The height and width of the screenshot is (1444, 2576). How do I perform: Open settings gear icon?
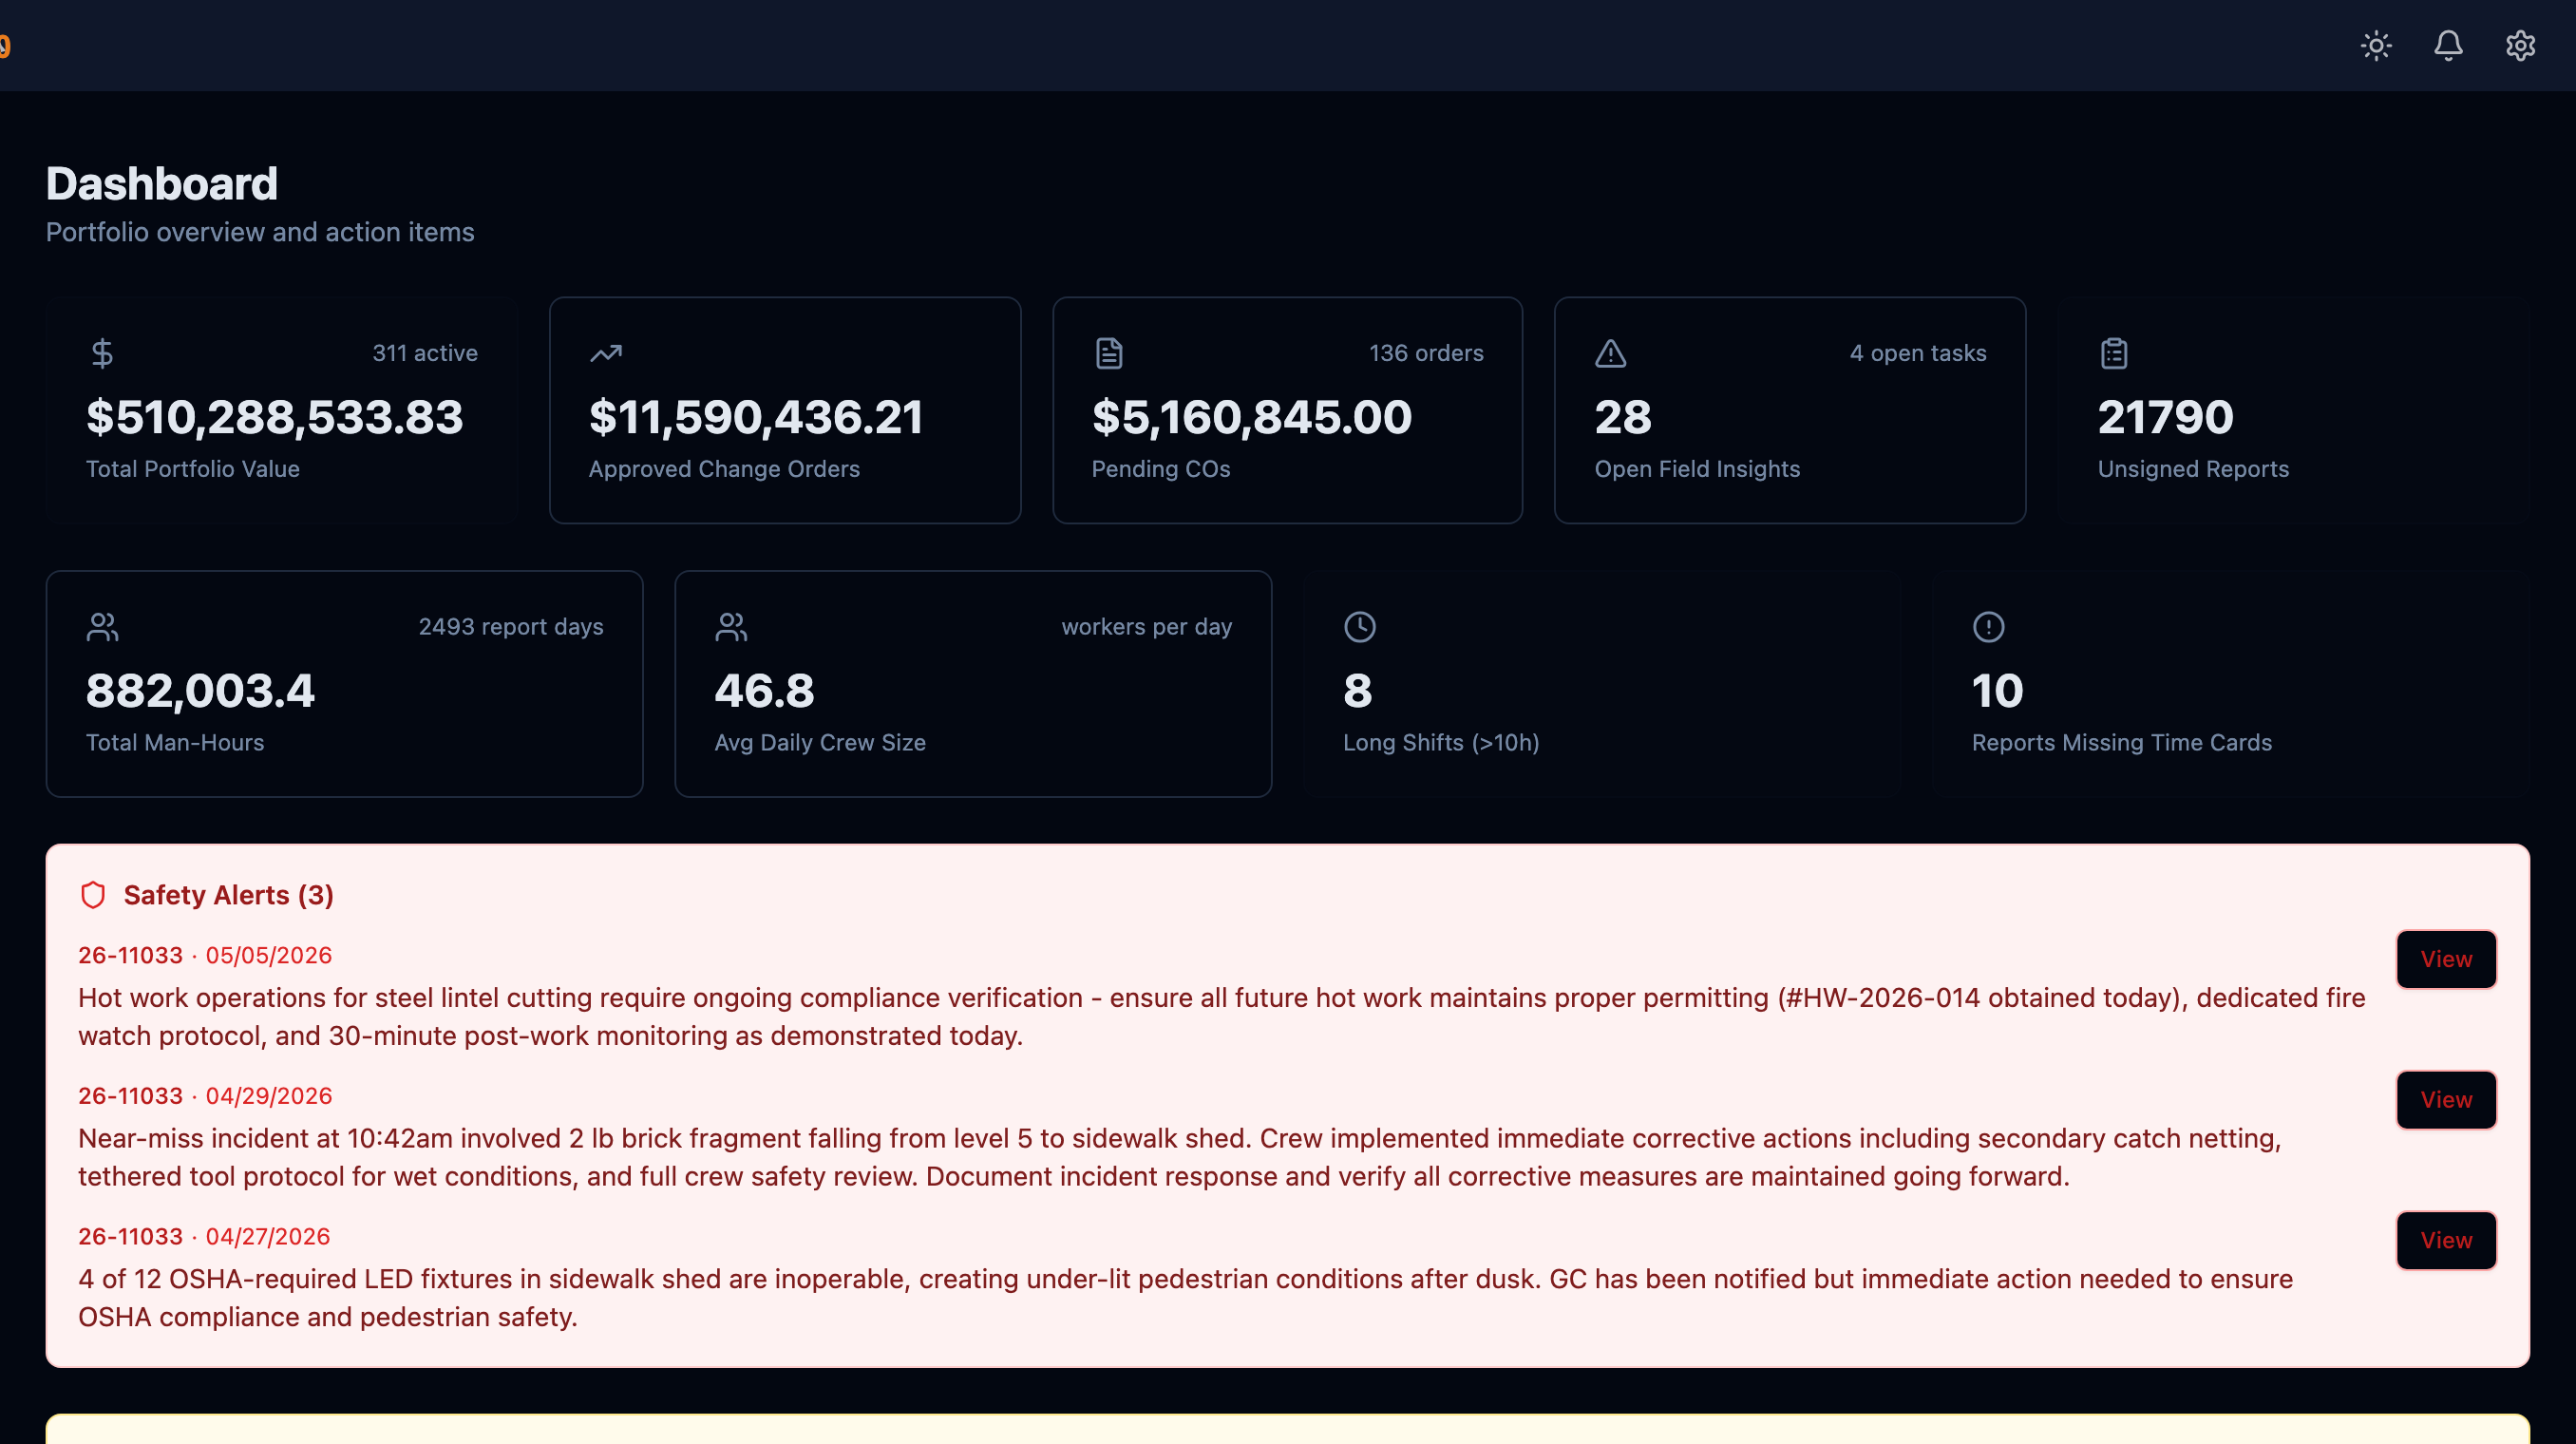click(x=2520, y=46)
